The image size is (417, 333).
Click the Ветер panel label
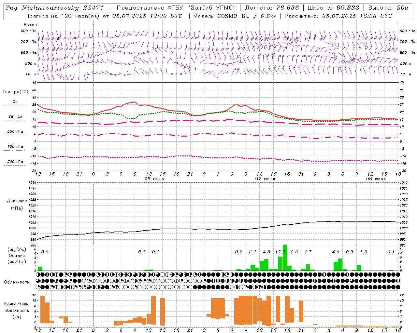(30, 25)
